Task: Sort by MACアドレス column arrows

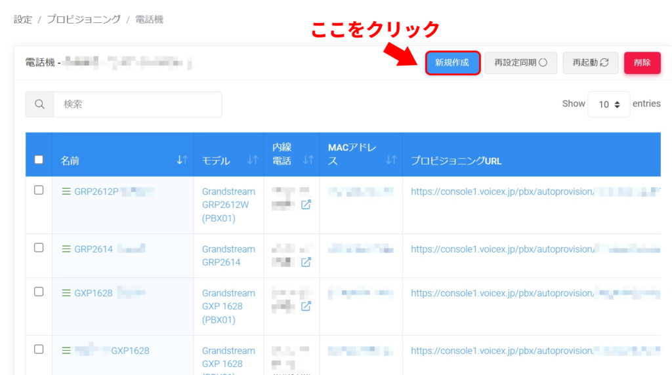Action: tap(391, 160)
